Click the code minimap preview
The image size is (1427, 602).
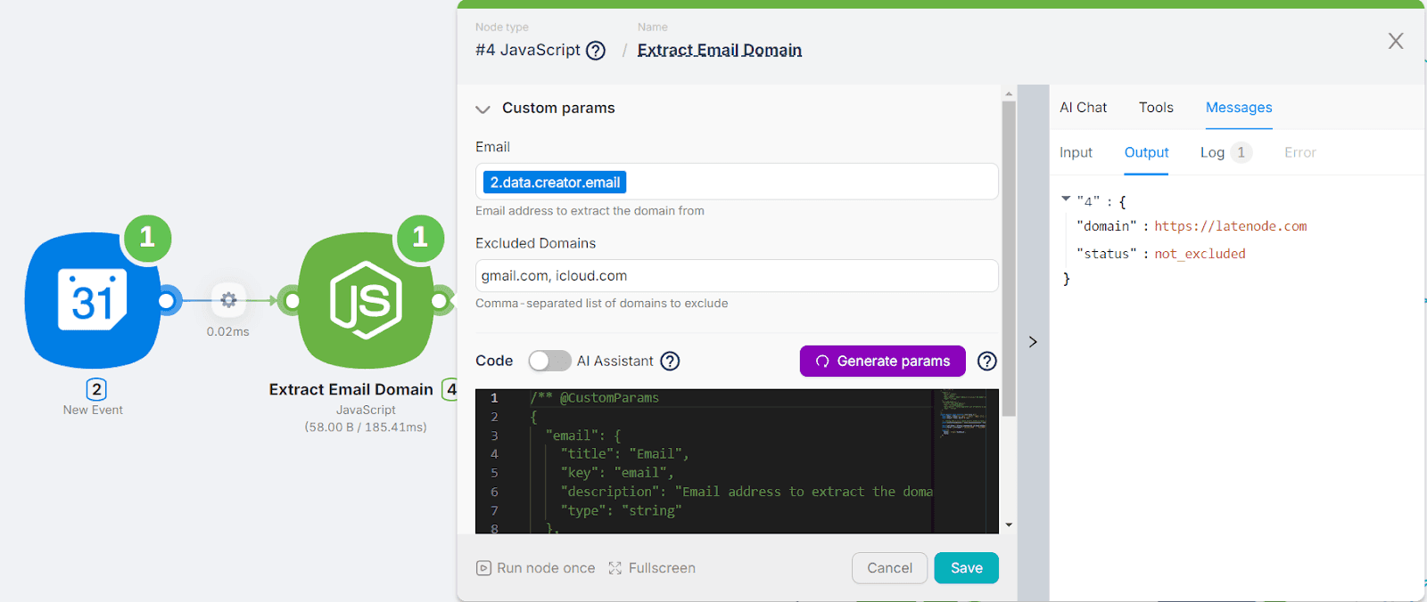[x=964, y=414]
